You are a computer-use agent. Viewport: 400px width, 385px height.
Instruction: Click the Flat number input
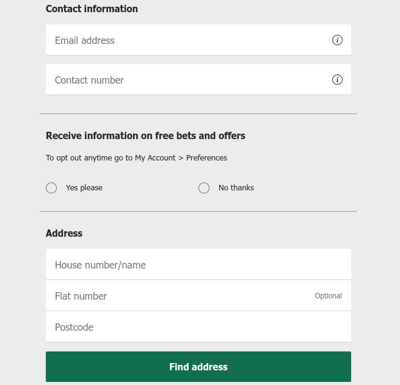click(198, 295)
